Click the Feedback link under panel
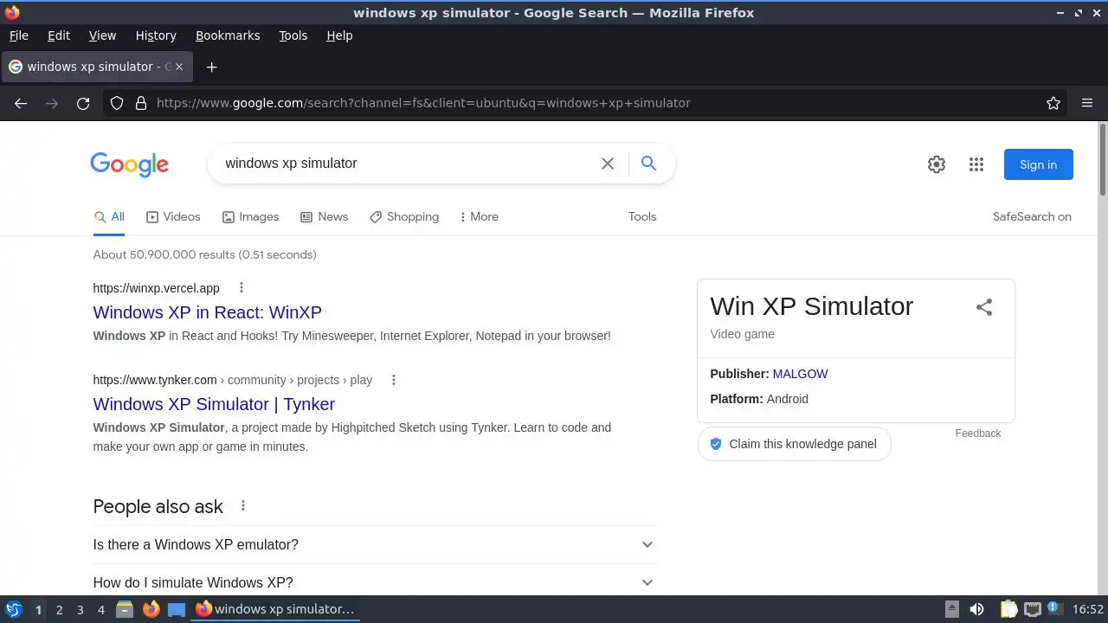1108x623 pixels. (978, 434)
